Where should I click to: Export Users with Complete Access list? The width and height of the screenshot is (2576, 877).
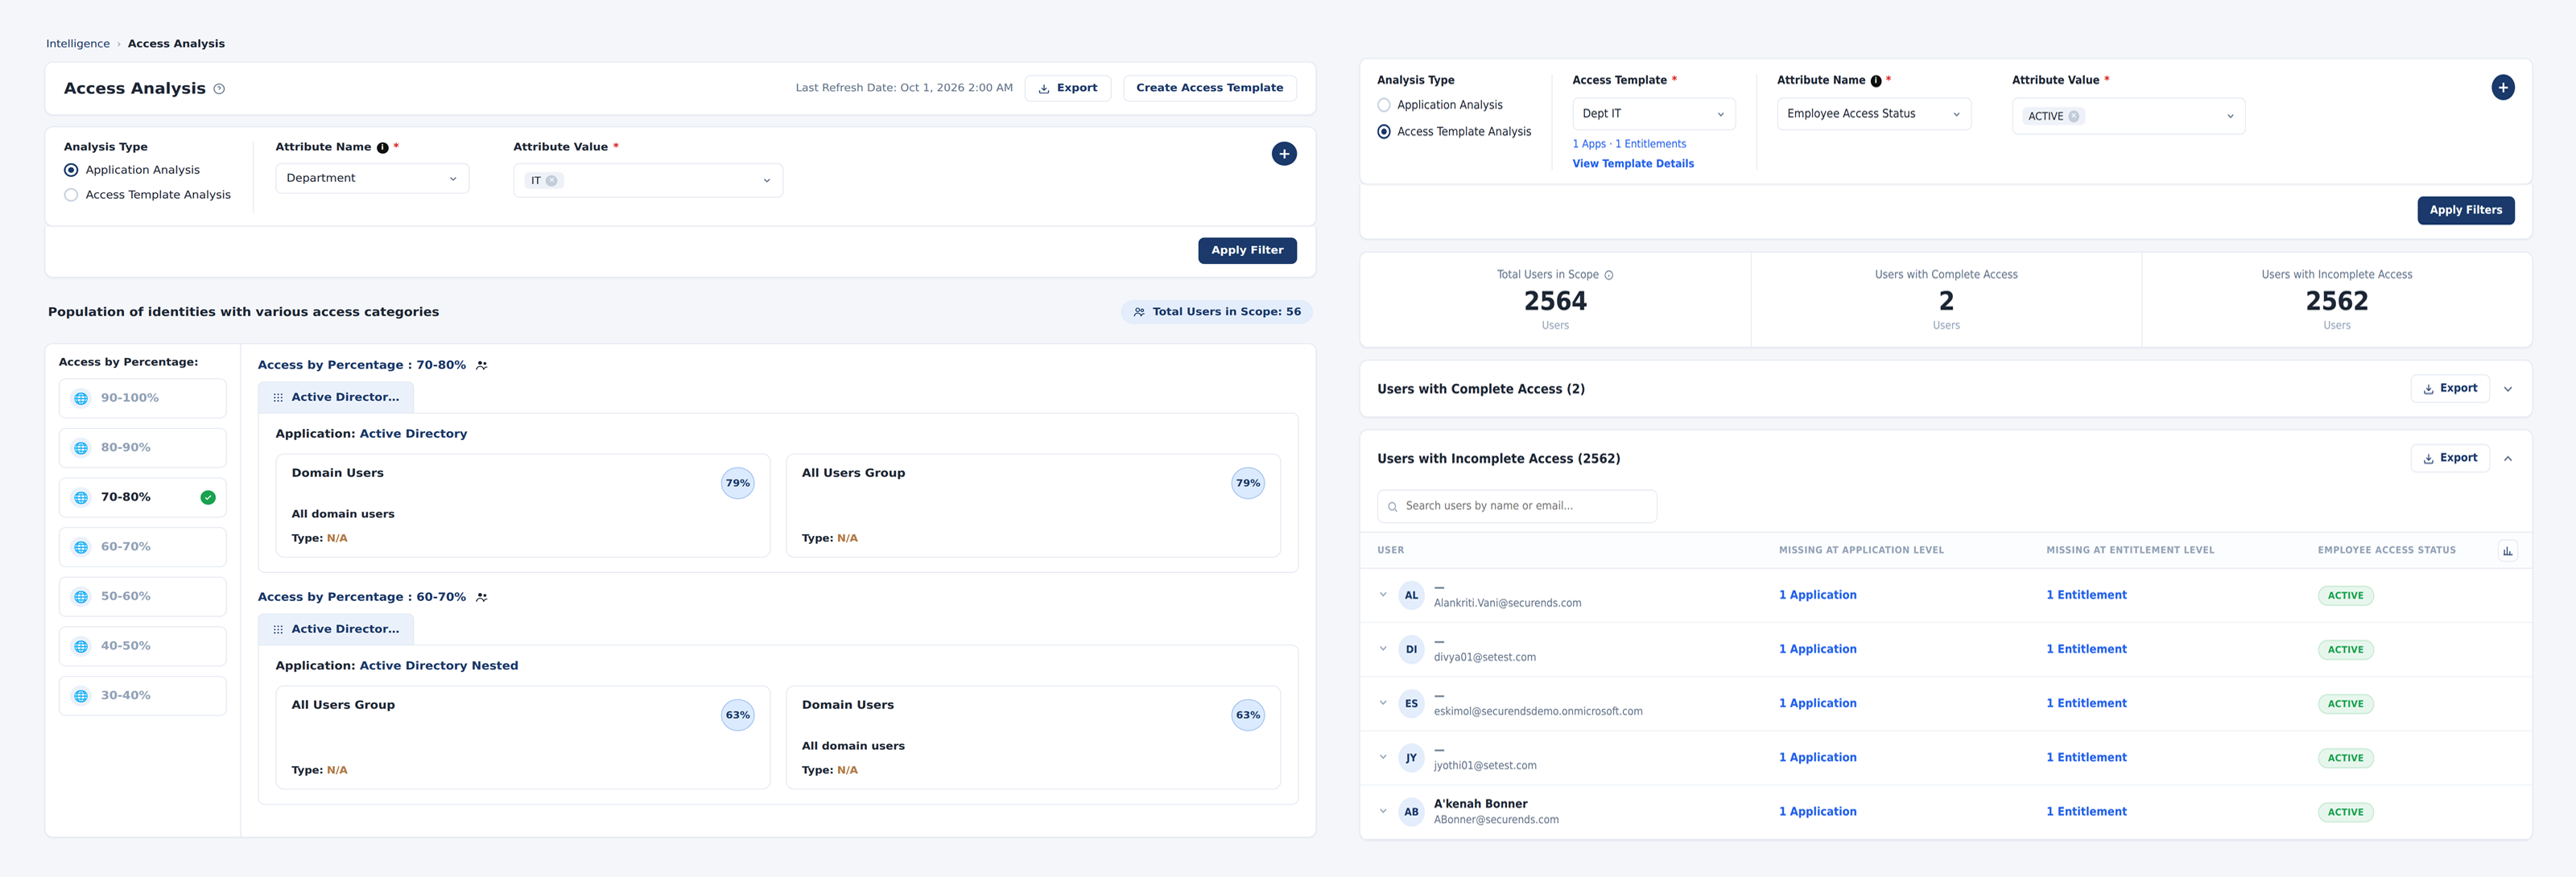[x=2449, y=389]
